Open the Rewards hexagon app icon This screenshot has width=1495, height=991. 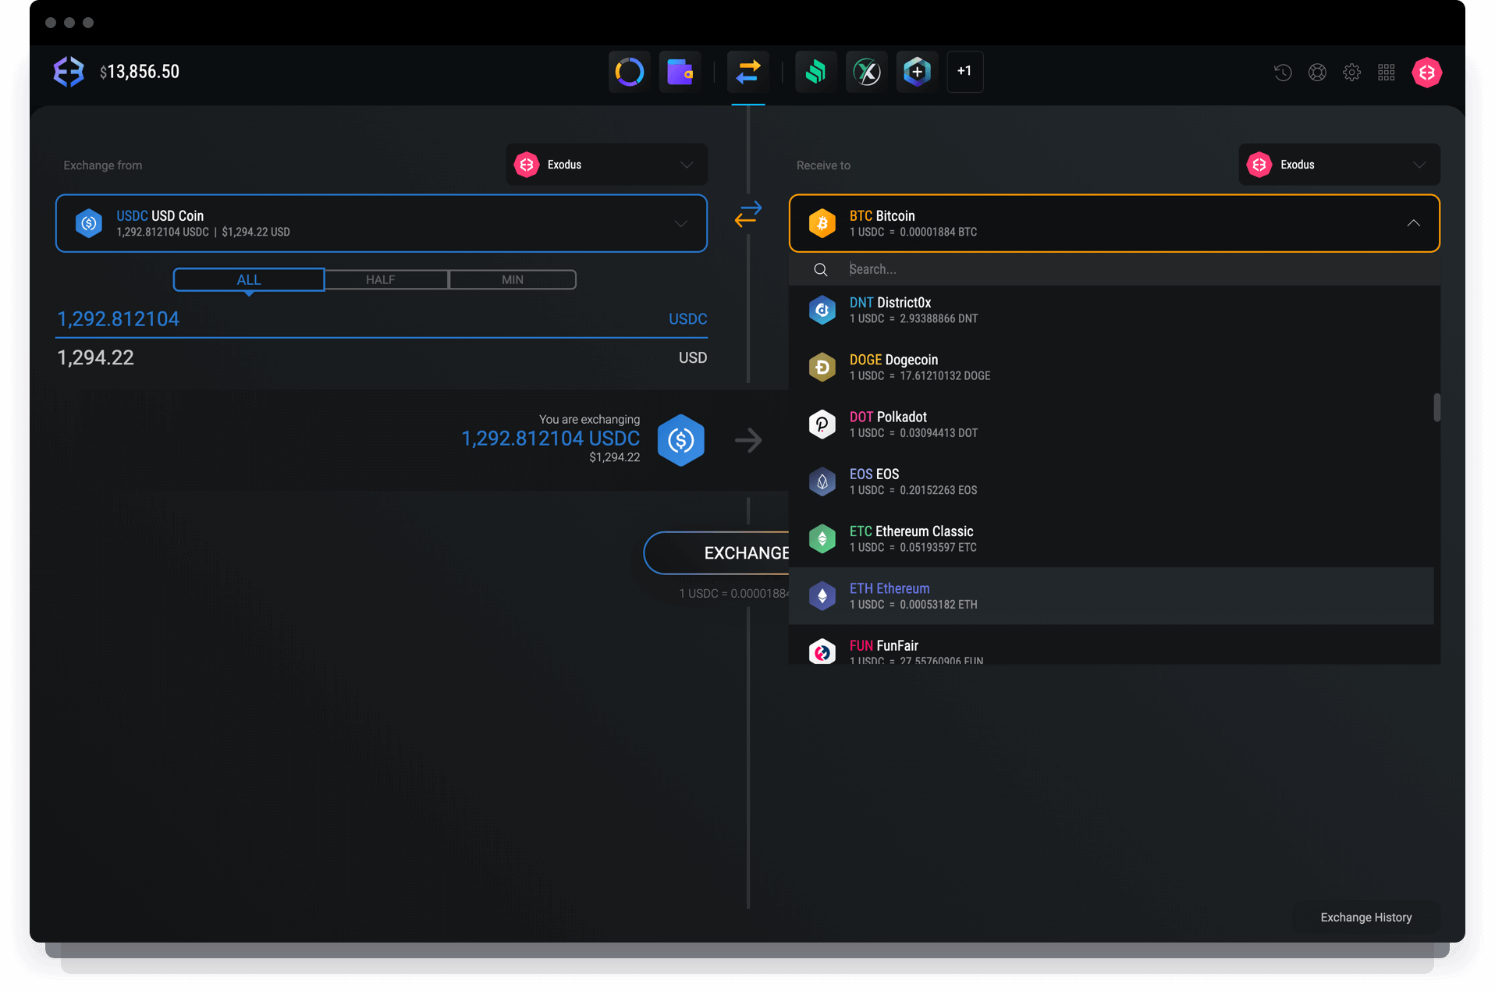pos(916,71)
